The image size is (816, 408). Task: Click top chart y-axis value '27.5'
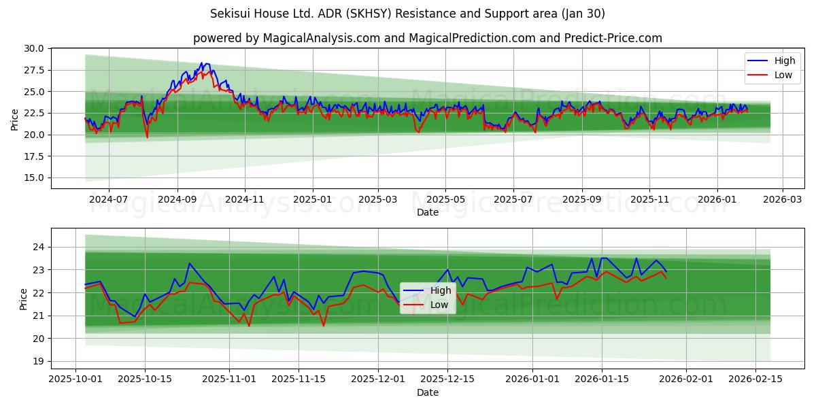35,70
